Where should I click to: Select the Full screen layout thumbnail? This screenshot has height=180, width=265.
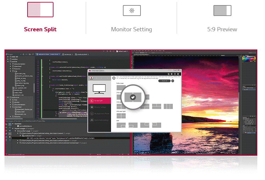121,87
